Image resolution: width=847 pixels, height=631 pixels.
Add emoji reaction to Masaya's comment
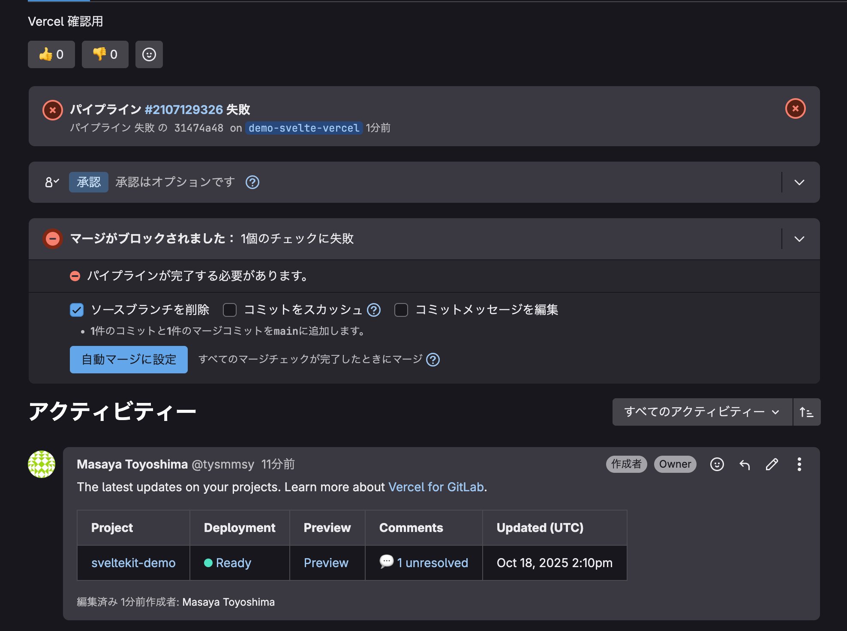click(x=717, y=464)
